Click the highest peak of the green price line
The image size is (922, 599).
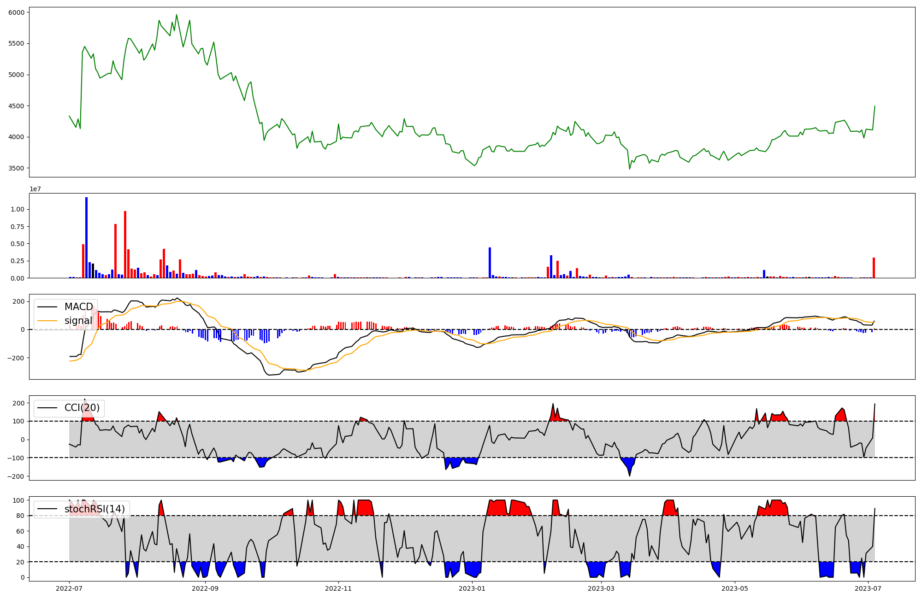click(x=177, y=15)
